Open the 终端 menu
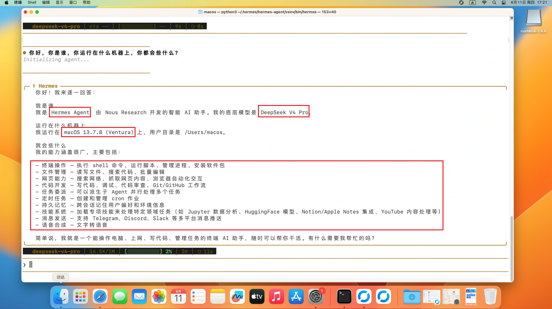Viewport: 552px width, 309px height. click(18, 2)
